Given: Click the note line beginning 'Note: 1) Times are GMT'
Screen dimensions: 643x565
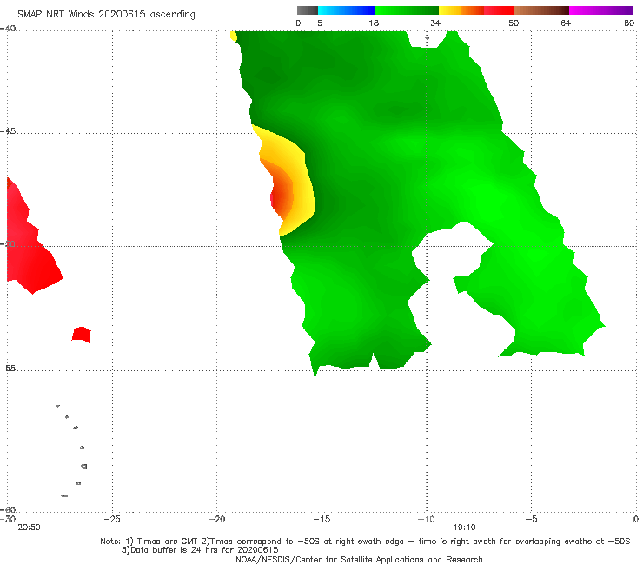Looking at the screenshot, I should click(365, 542).
